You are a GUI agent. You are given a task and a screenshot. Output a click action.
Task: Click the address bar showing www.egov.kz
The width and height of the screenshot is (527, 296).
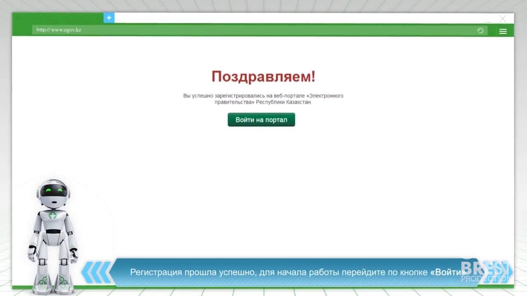tap(259, 30)
